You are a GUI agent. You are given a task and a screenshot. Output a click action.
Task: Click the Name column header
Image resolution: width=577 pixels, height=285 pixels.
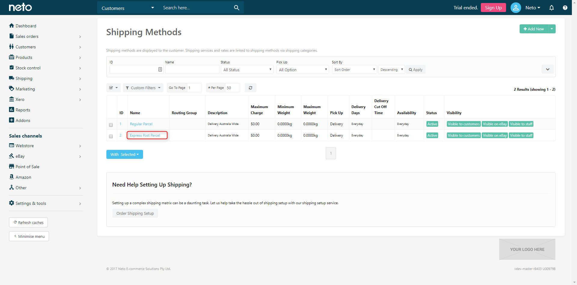click(135, 113)
